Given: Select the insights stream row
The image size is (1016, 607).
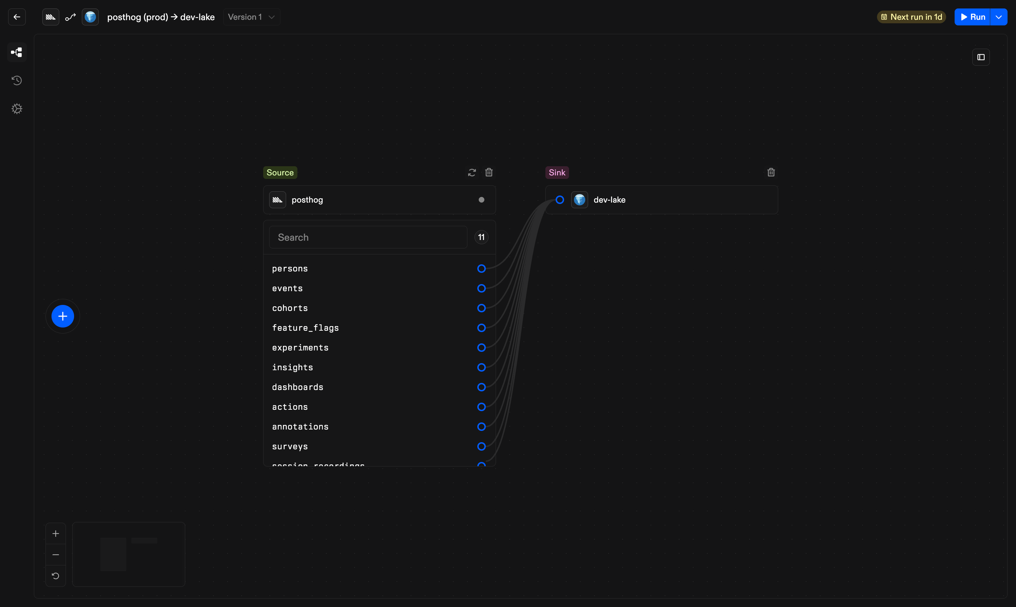Looking at the screenshot, I should 380,367.
